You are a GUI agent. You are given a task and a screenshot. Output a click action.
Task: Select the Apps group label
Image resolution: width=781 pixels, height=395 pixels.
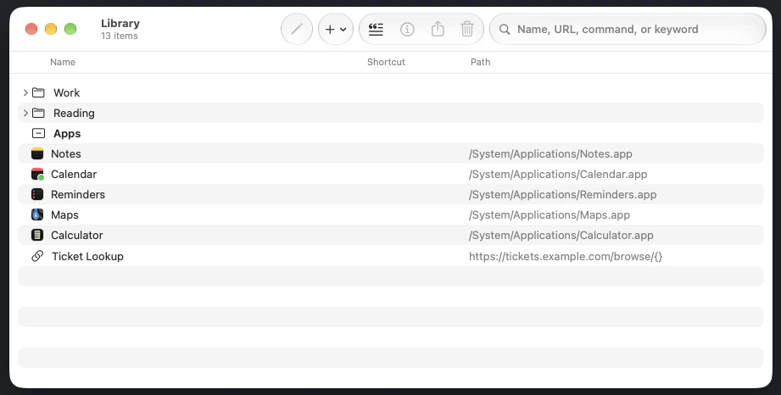point(67,133)
